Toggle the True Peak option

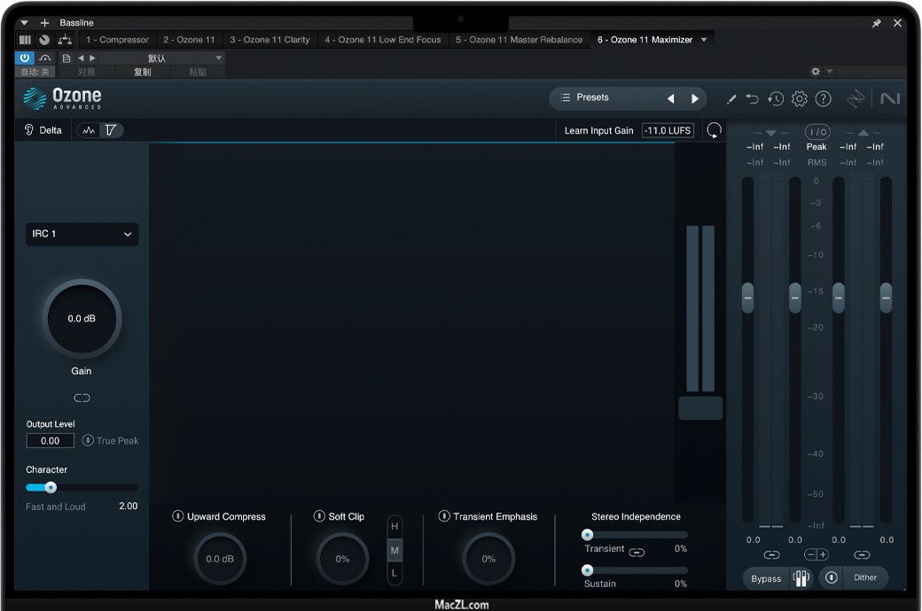[88, 440]
